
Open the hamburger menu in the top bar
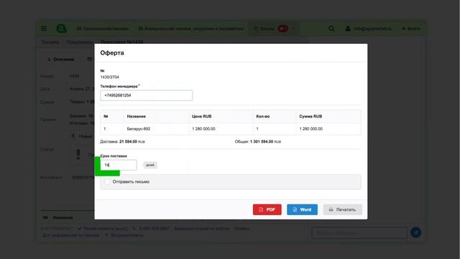click(x=44, y=29)
